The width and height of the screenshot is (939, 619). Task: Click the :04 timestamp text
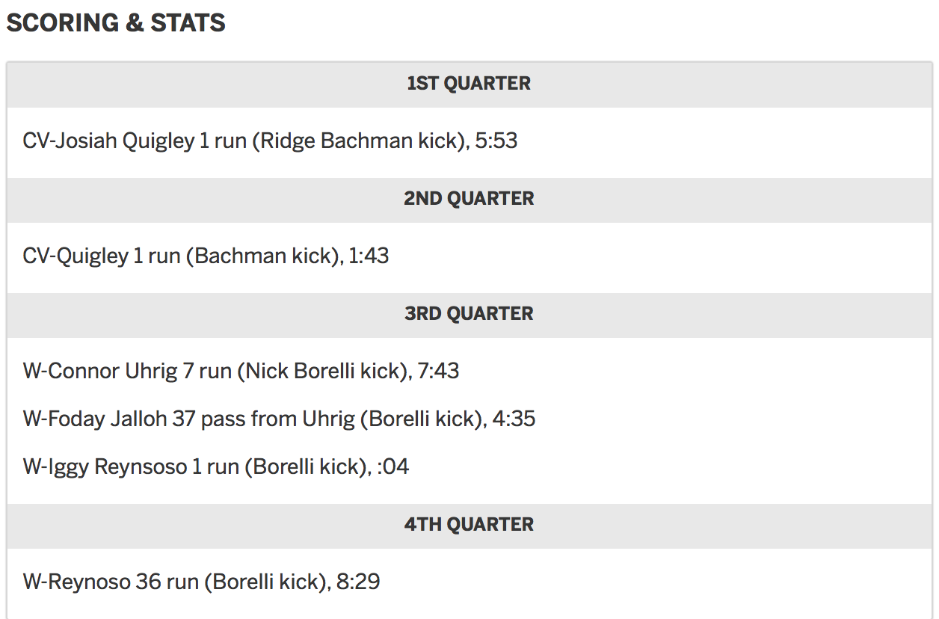[x=392, y=467]
